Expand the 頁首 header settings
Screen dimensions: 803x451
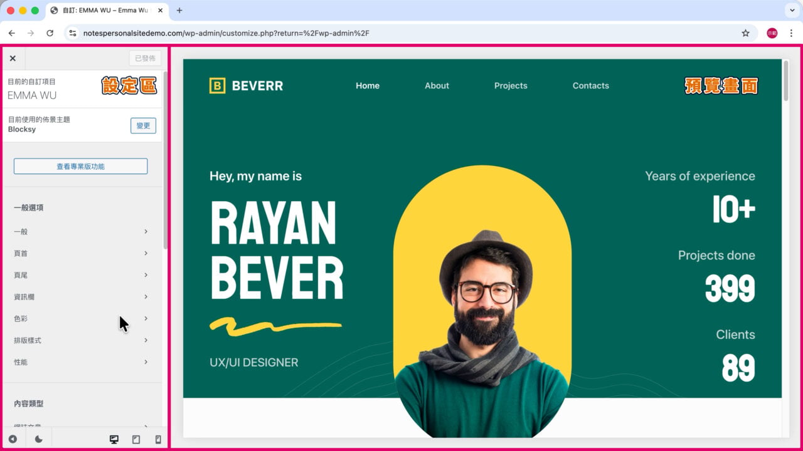(x=82, y=254)
